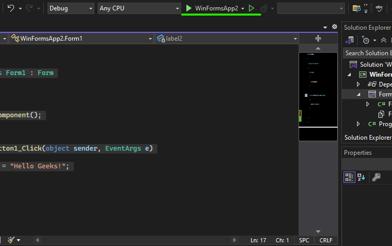Click the pending changes filter clock icon
This screenshot has width=392, height=246.
point(365,40)
